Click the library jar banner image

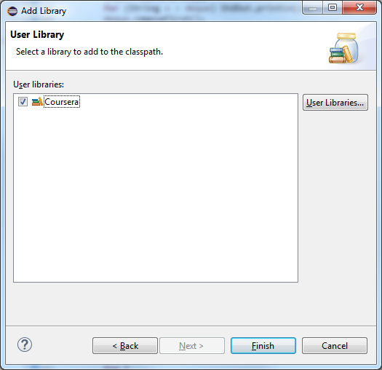344,48
